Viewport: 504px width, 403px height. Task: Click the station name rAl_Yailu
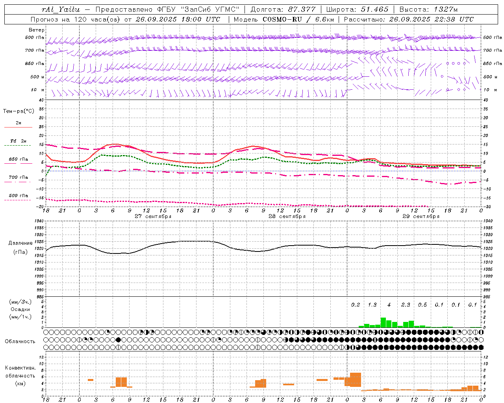tap(61, 9)
